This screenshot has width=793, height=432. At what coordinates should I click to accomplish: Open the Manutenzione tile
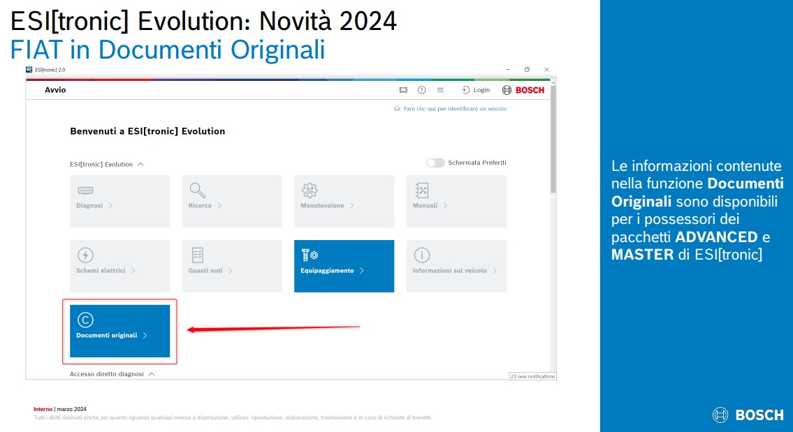(344, 201)
